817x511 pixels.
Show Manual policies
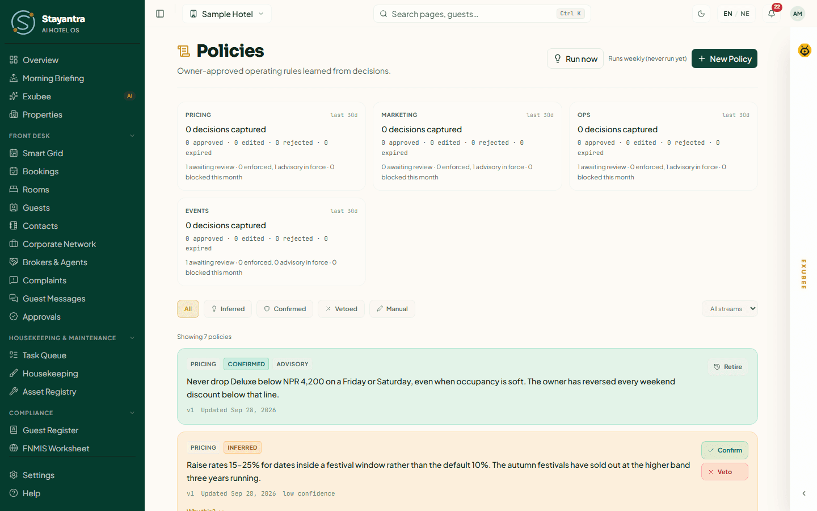click(x=392, y=309)
